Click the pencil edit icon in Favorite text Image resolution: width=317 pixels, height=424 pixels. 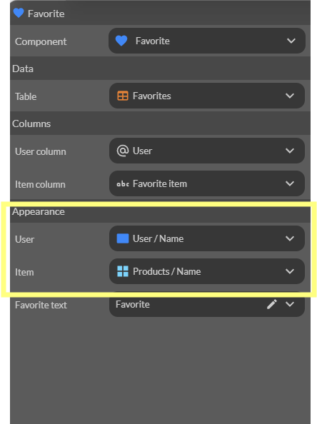coord(272,304)
